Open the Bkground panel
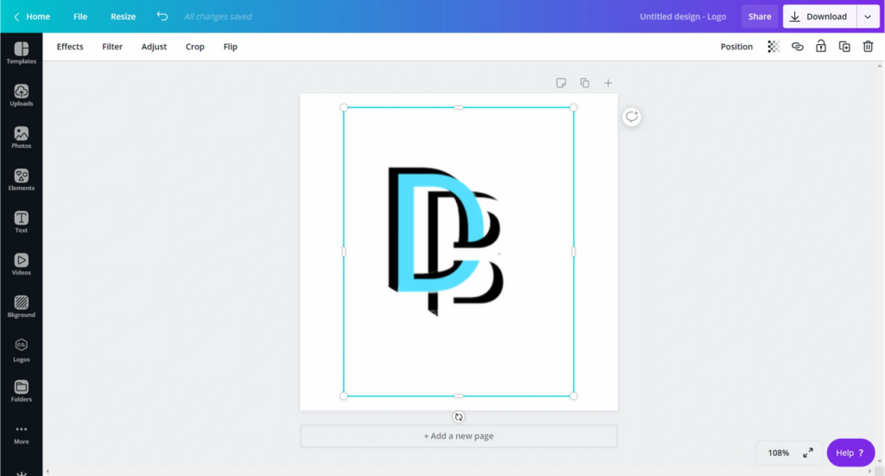 click(x=22, y=307)
